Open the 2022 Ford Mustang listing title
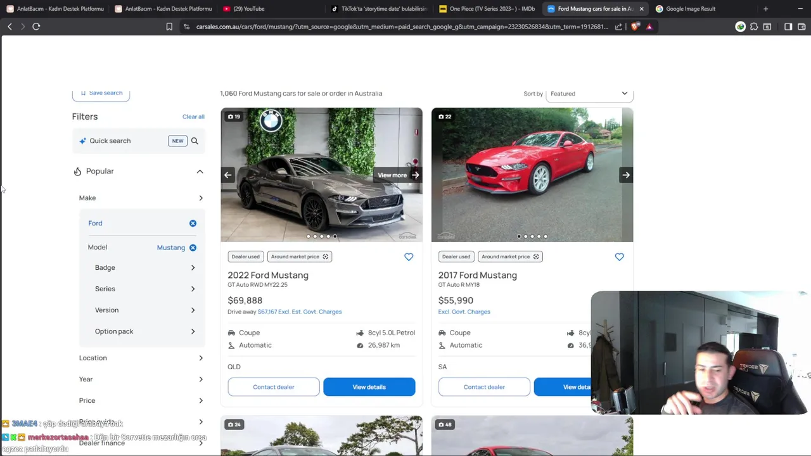The image size is (811, 456). (x=268, y=275)
